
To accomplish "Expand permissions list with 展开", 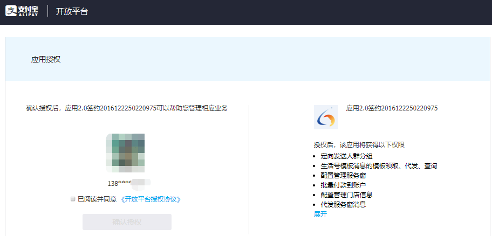I will [x=320, y=214].
